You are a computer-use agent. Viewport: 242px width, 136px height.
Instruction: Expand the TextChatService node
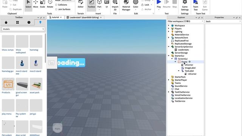169,92
